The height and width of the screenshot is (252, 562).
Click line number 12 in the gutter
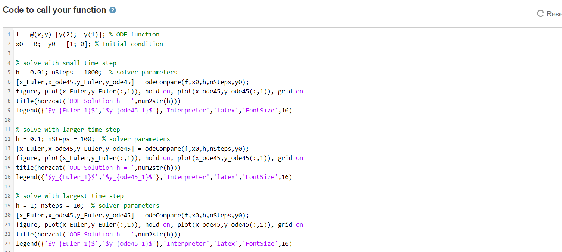click(x=7, y=139)
